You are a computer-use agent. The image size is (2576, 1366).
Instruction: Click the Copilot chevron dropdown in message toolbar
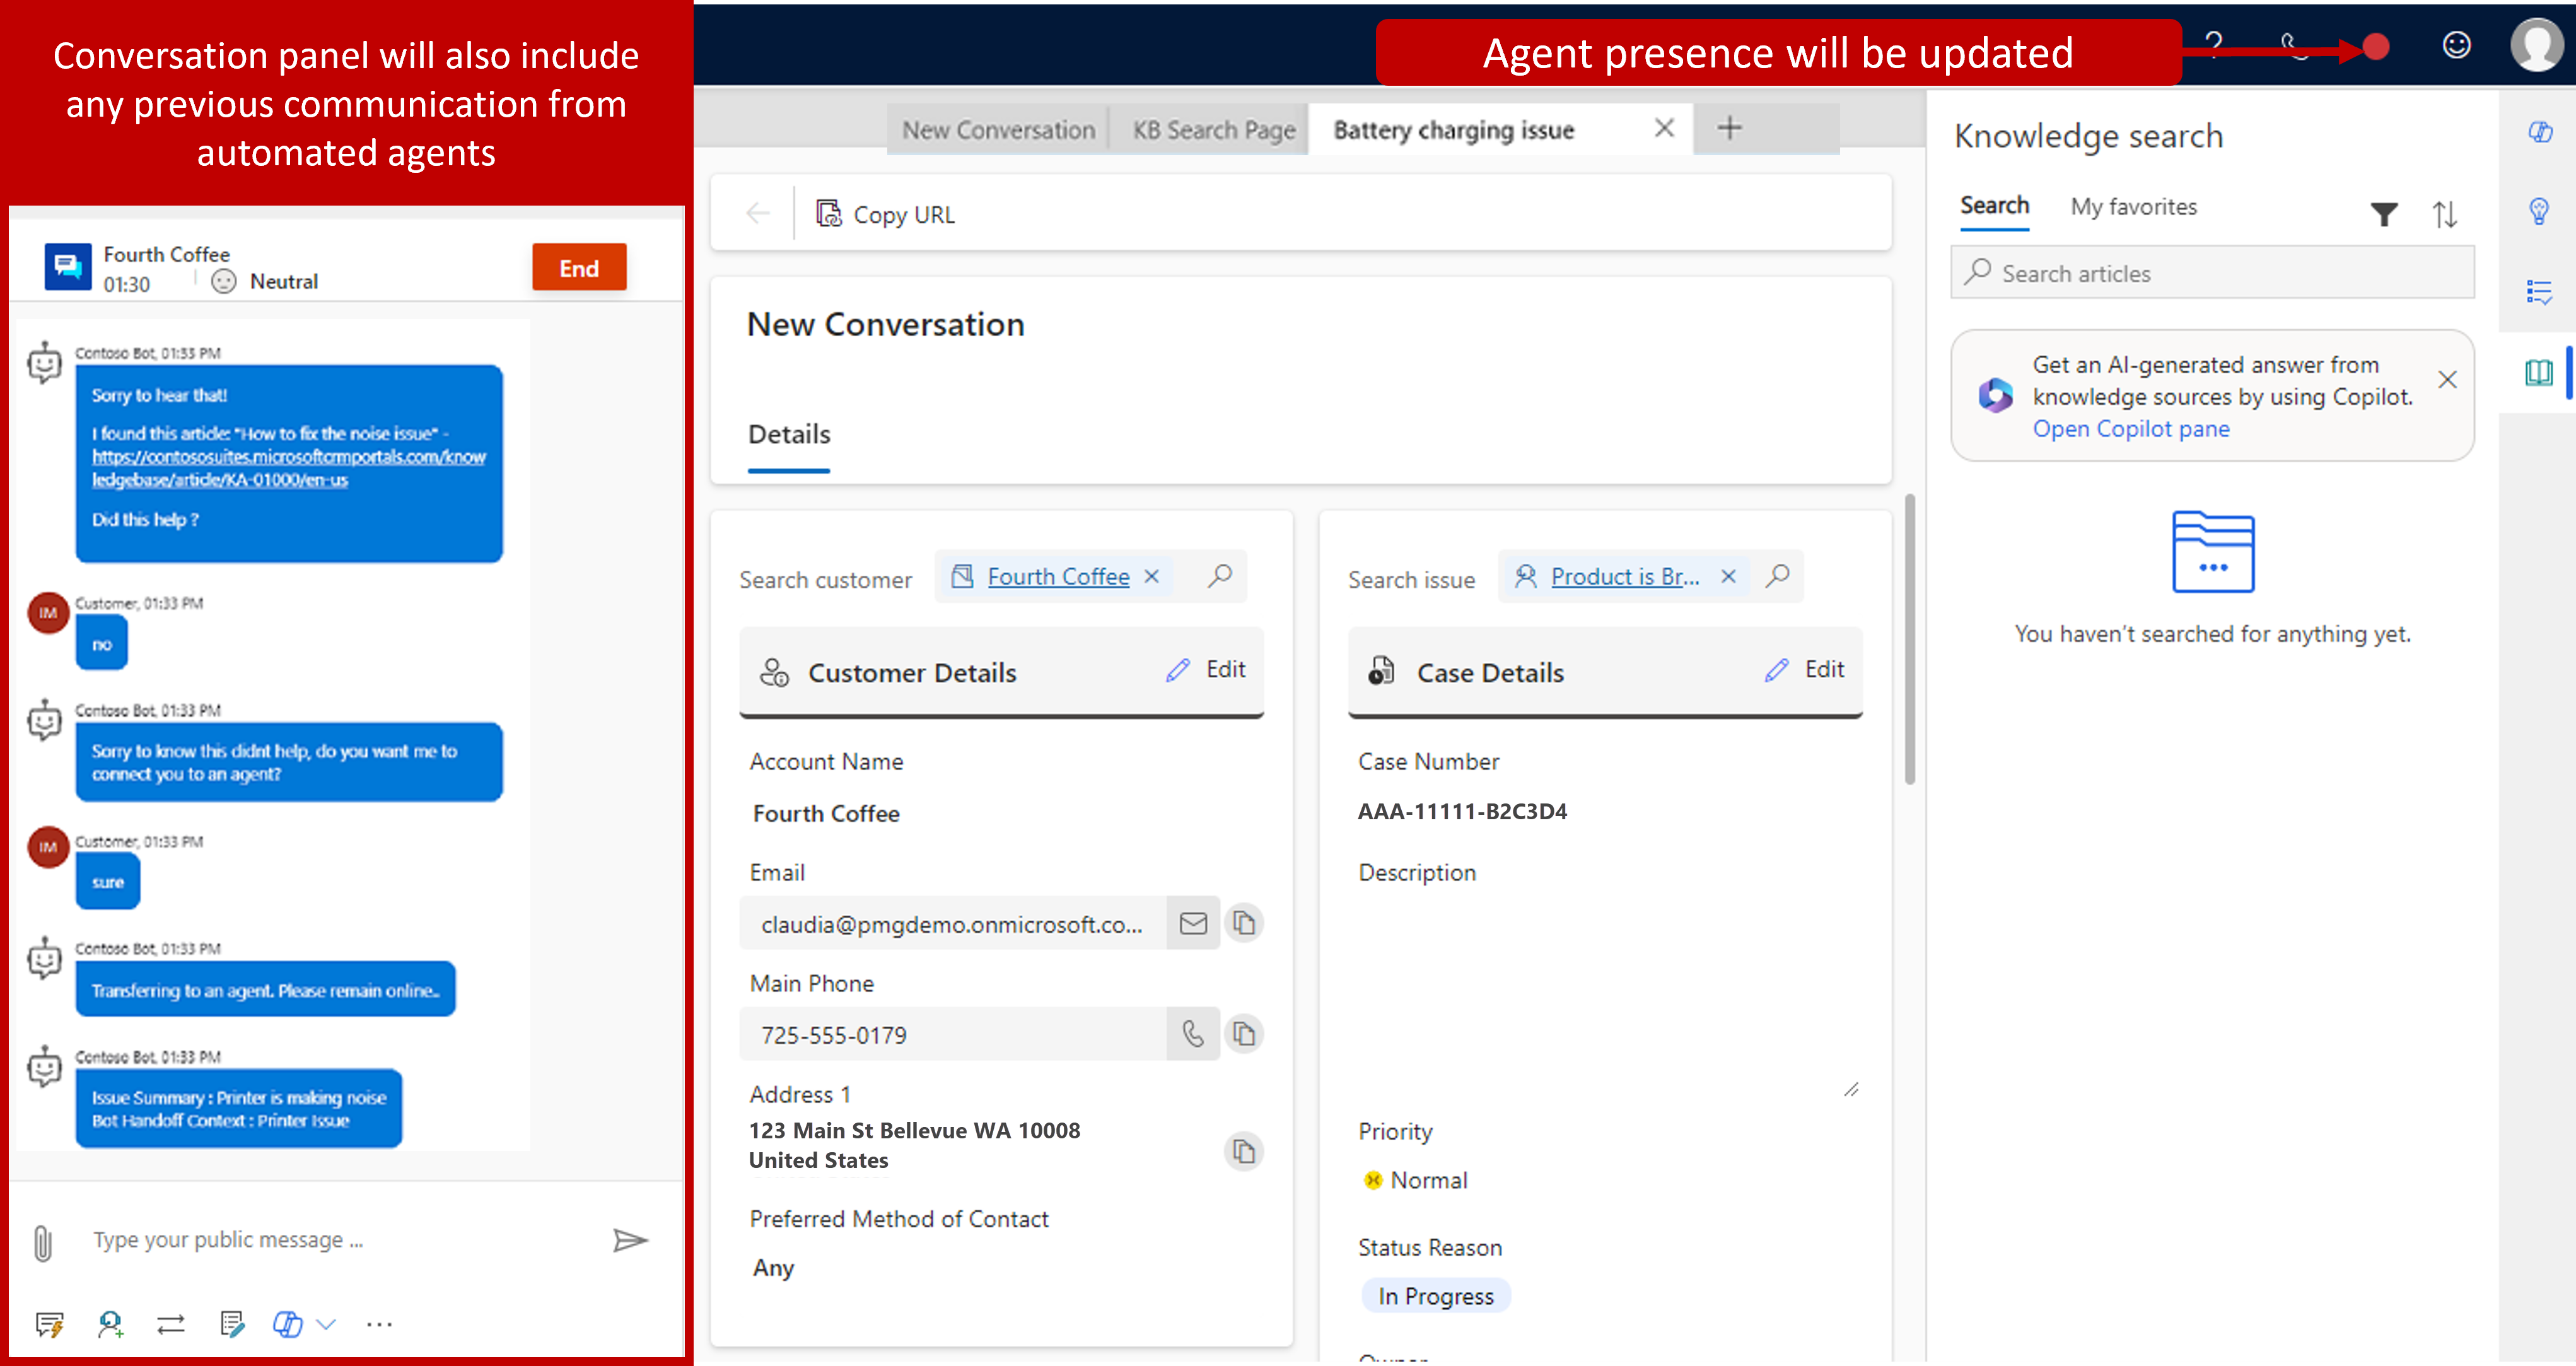point(324,1324)
